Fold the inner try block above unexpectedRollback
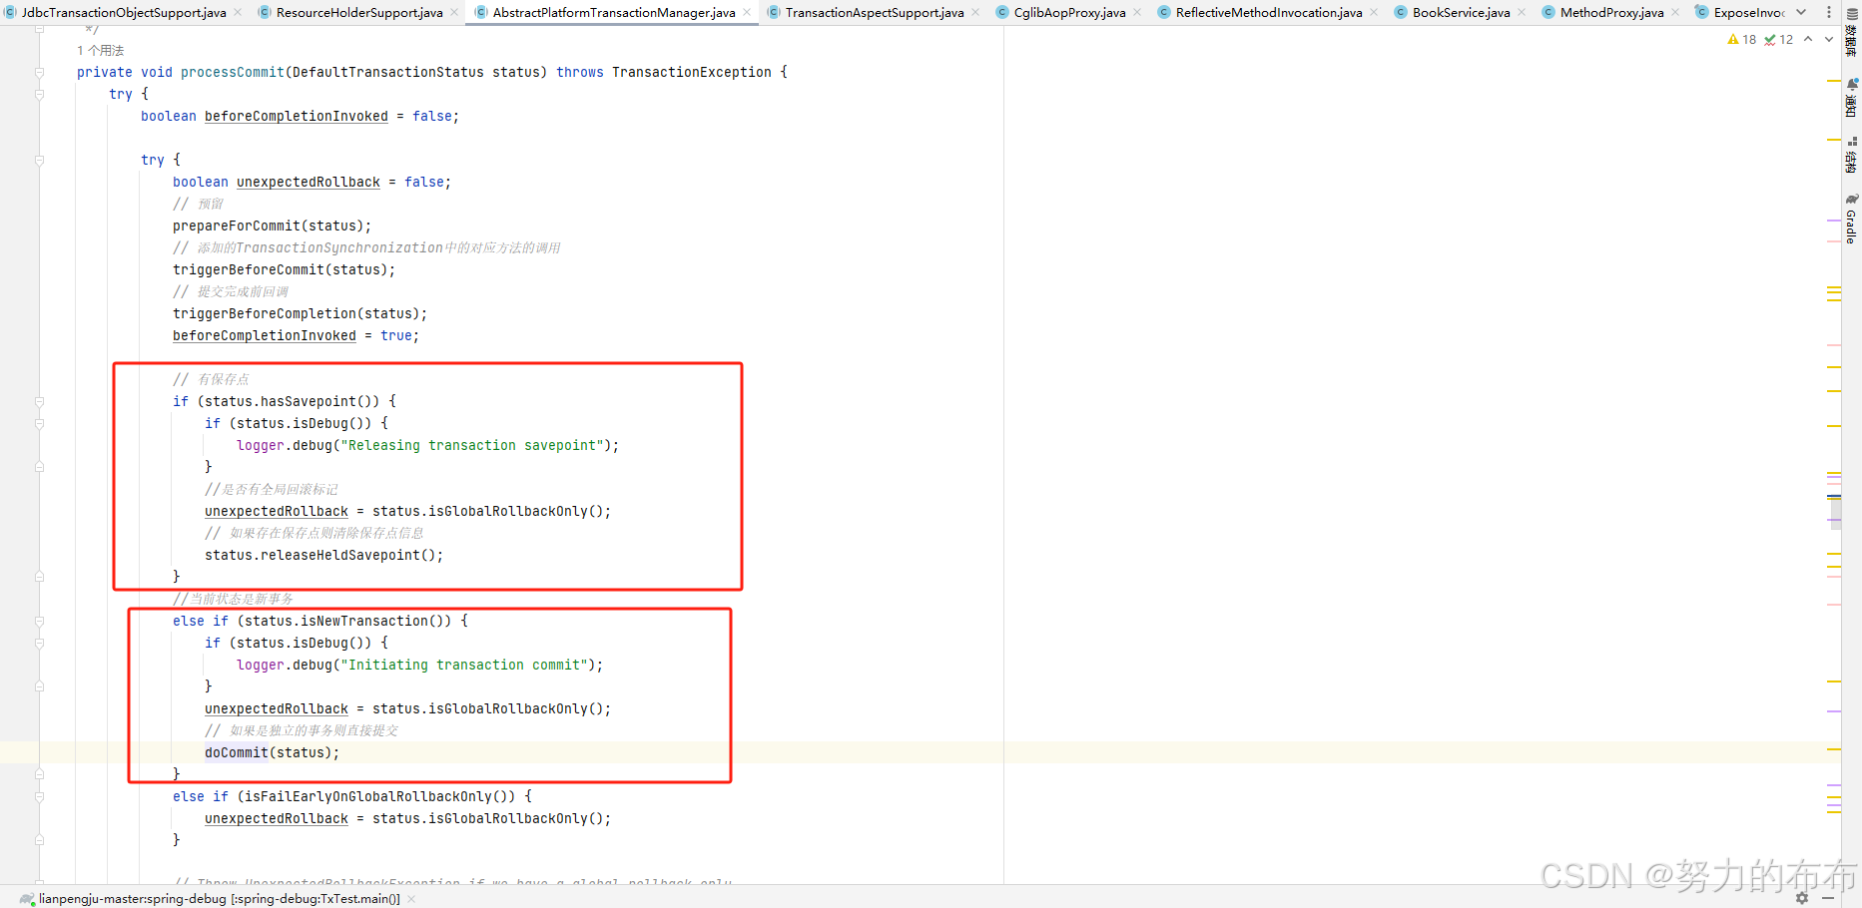Viewport: 1862px width, 908px height. (x=40, y=160)
